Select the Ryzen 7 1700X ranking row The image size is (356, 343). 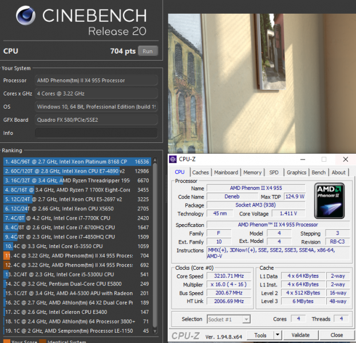tap(77, 190)
